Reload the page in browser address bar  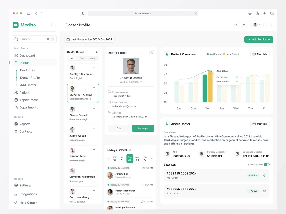point(196,13)
